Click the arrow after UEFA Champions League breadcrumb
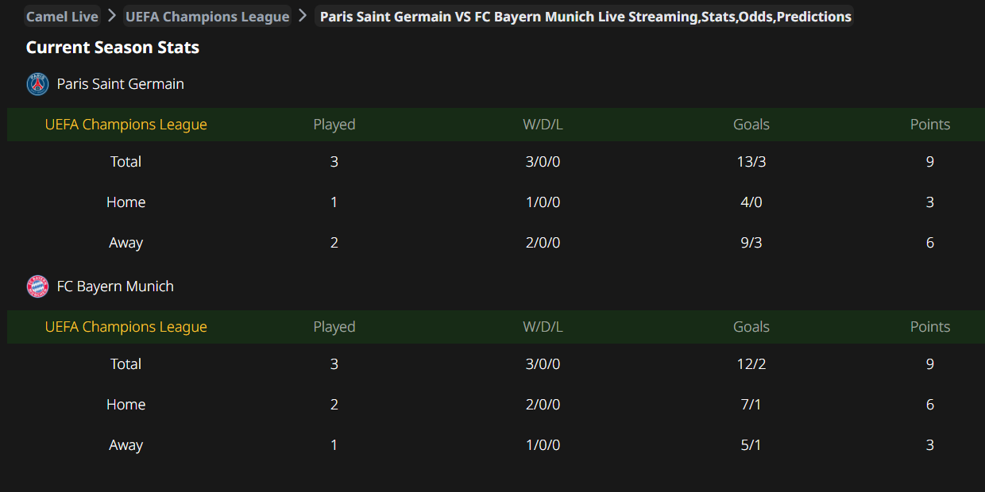 [x=303, y=16]
